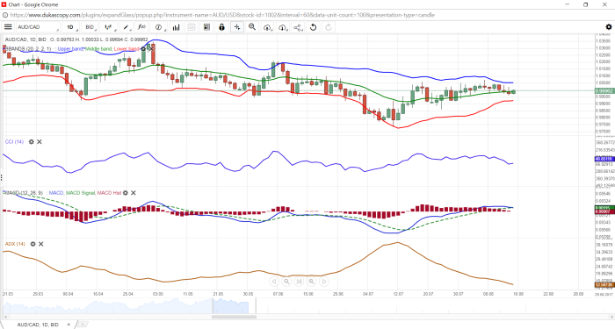
Task: Remove the MACD indicator panel
Action: [134, 193]
